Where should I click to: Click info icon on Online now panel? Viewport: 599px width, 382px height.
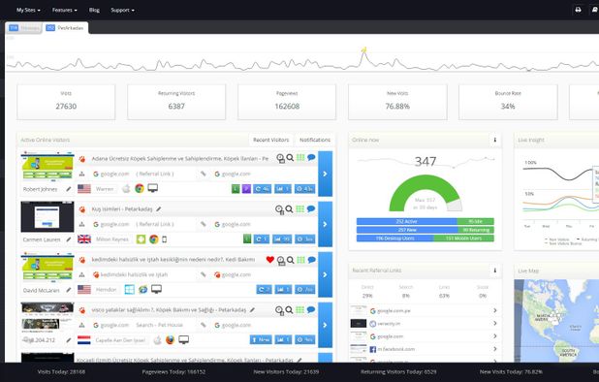(x=494, y=140)
